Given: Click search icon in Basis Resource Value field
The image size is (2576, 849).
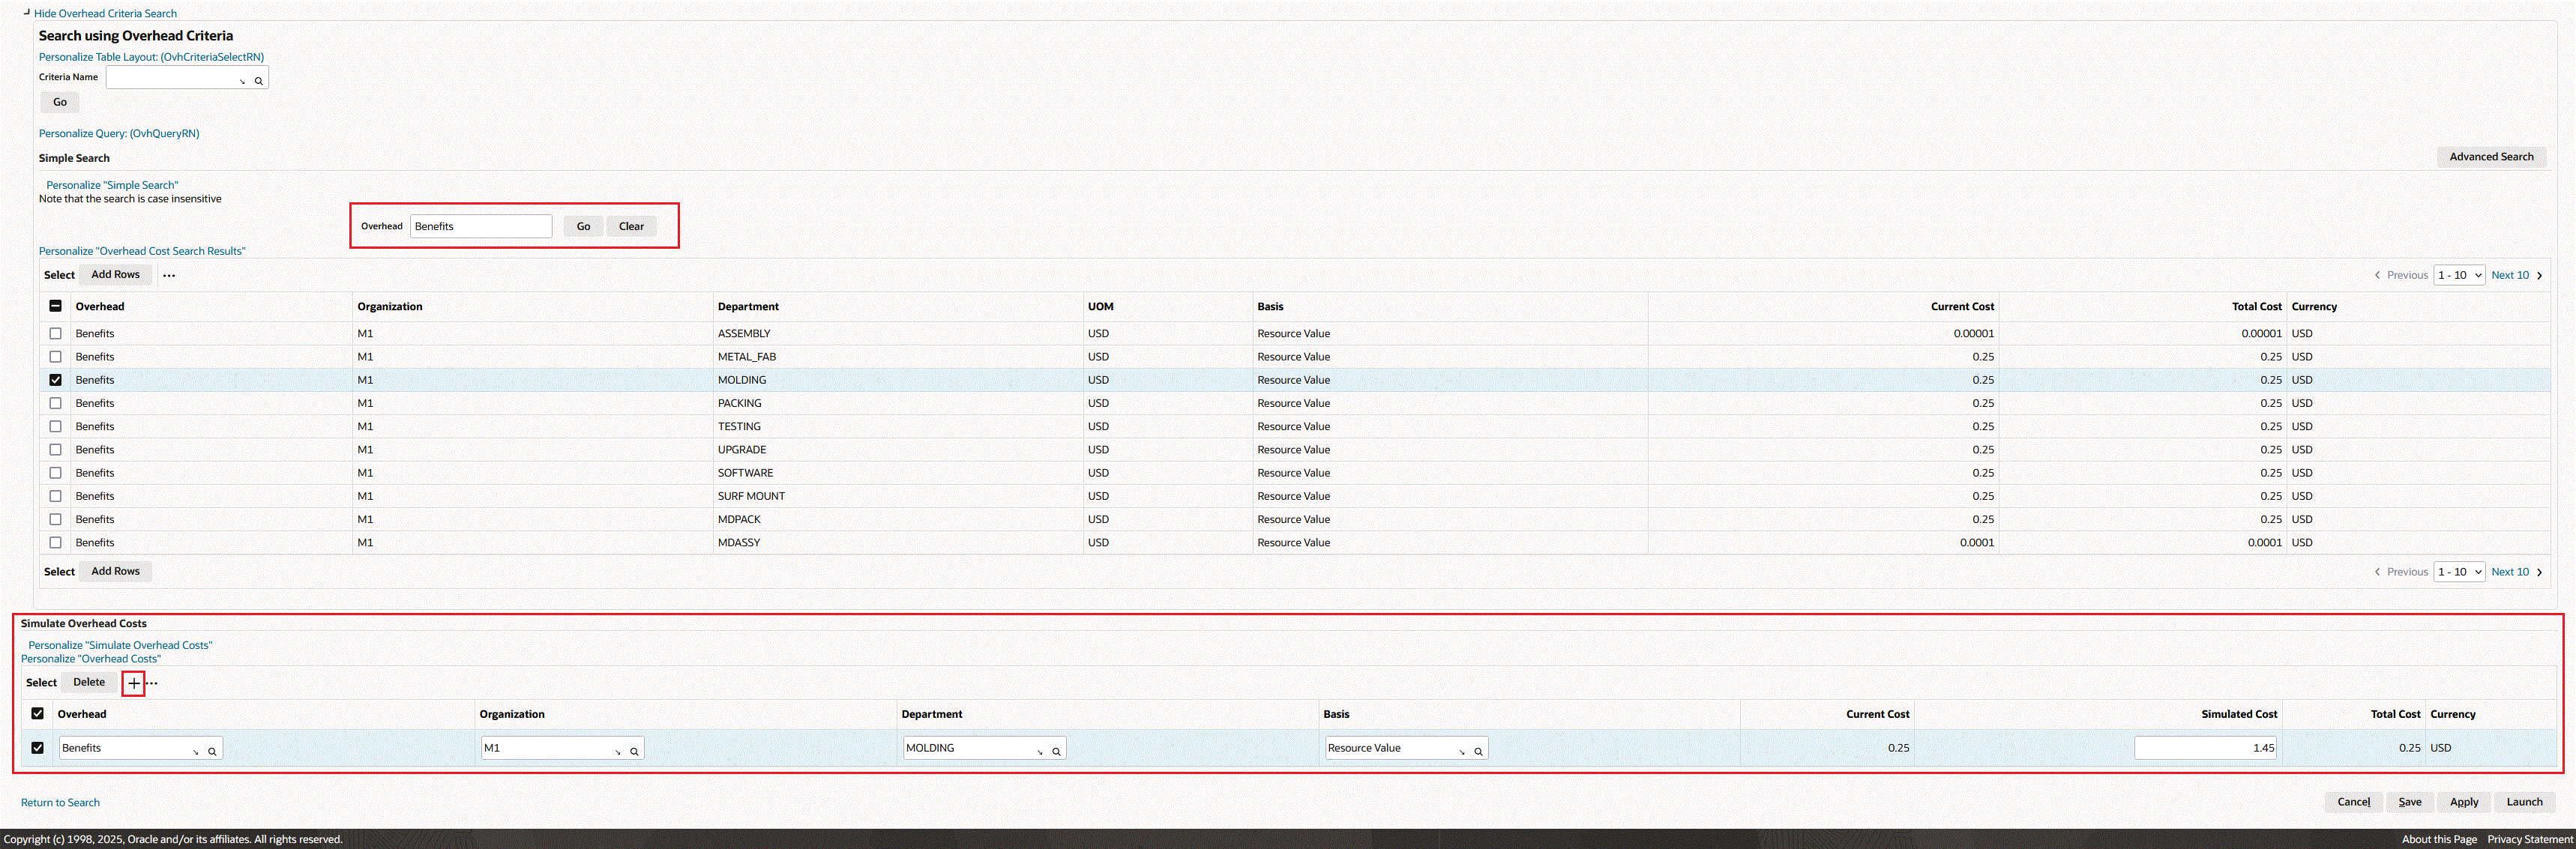Looking at the screenshot, I should coord(1478,751).
